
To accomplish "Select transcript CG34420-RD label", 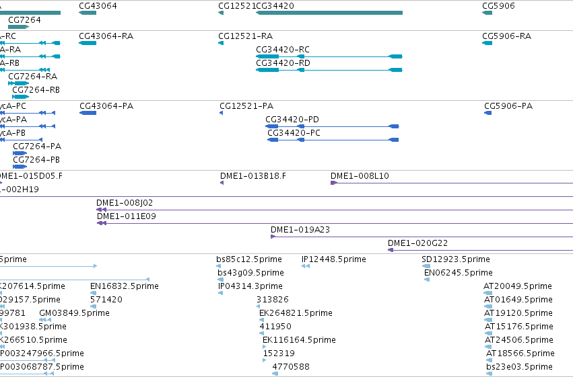I will pyautogui.click(x=283, y=63).
